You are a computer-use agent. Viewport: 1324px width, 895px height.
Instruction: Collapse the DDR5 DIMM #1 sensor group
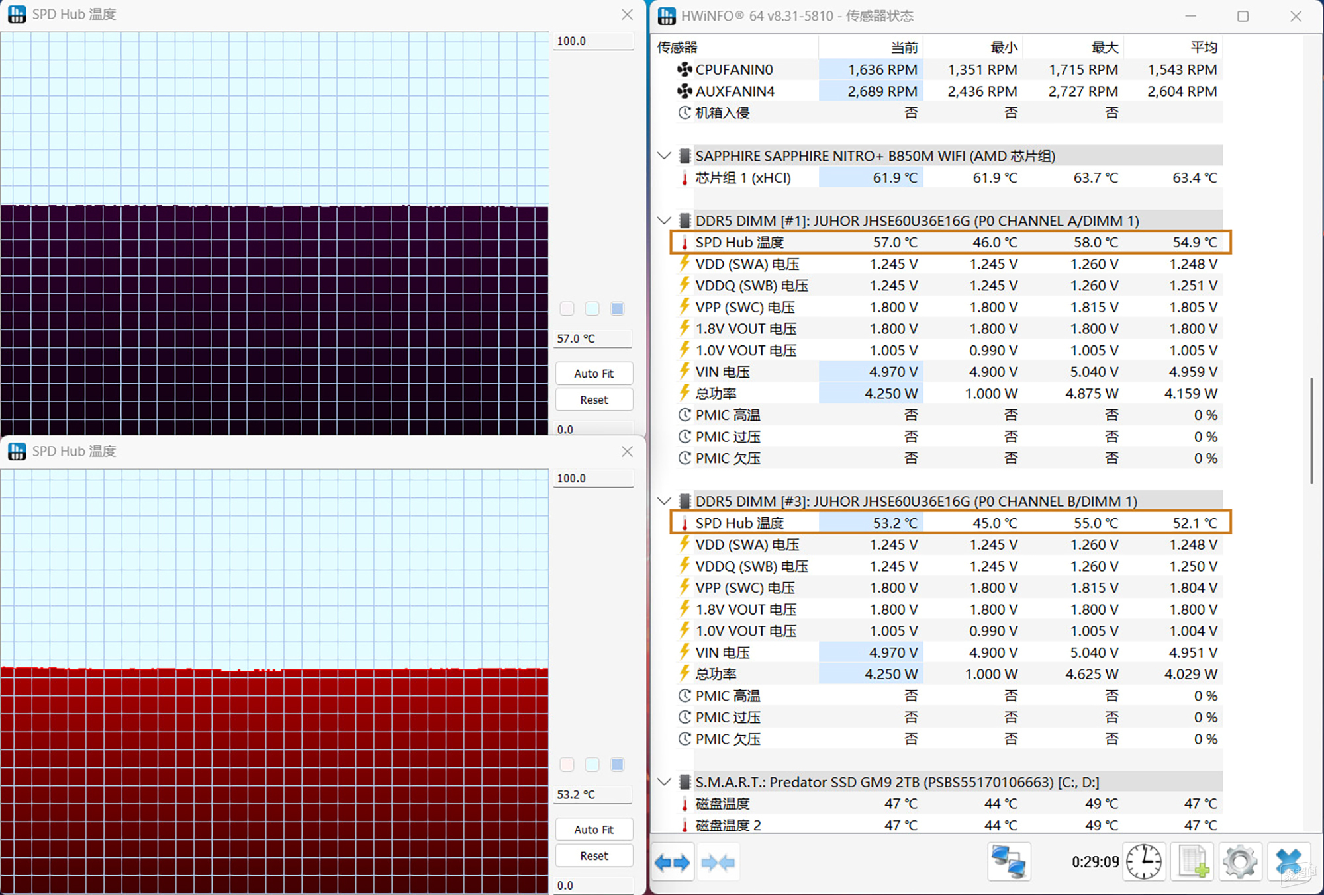[x=664, y=220]
